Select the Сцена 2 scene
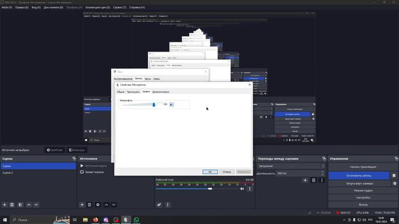 (x=38, y=173)
